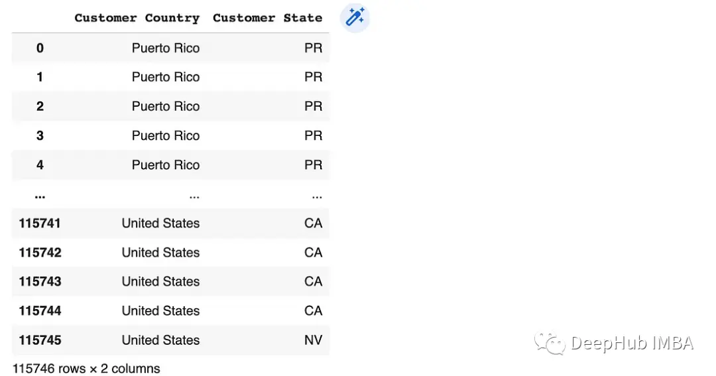Click the ellipsis under Customer Country

coord(194,195)
